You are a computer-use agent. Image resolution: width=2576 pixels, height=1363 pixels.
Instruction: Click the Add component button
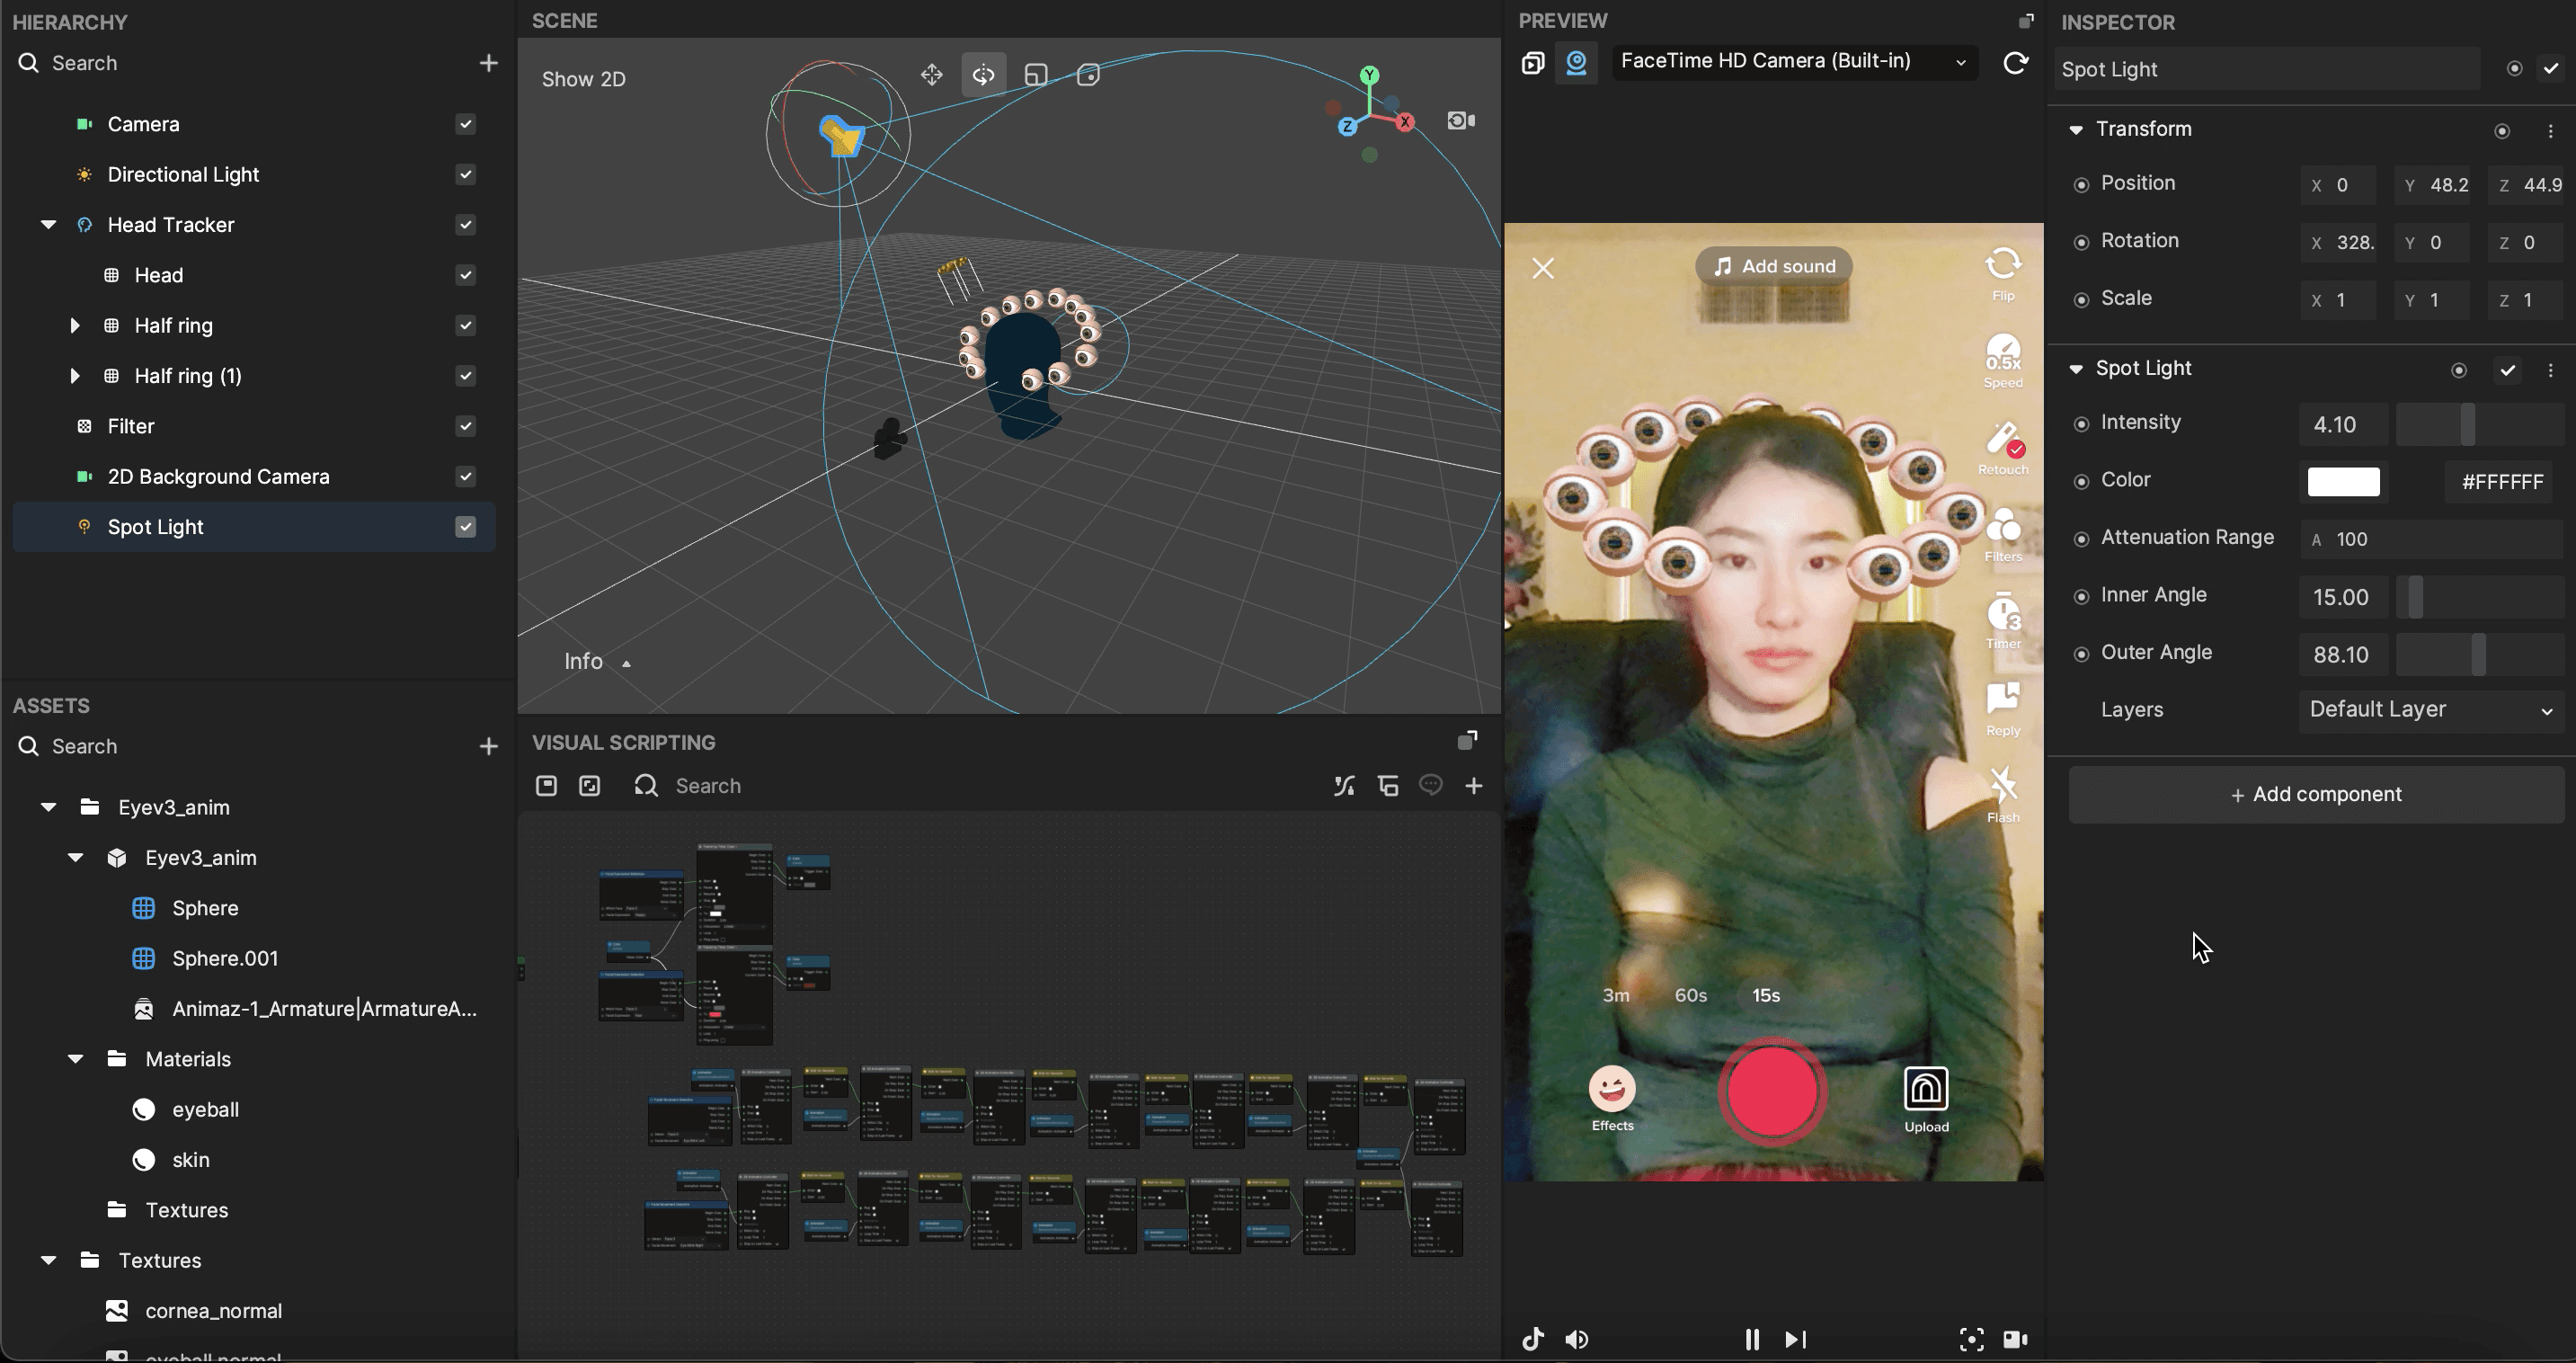[2315, 794]
